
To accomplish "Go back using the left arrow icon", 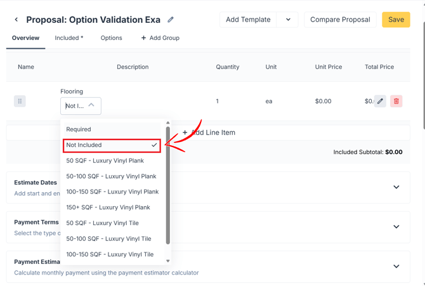I will click(x=16, y=20).
